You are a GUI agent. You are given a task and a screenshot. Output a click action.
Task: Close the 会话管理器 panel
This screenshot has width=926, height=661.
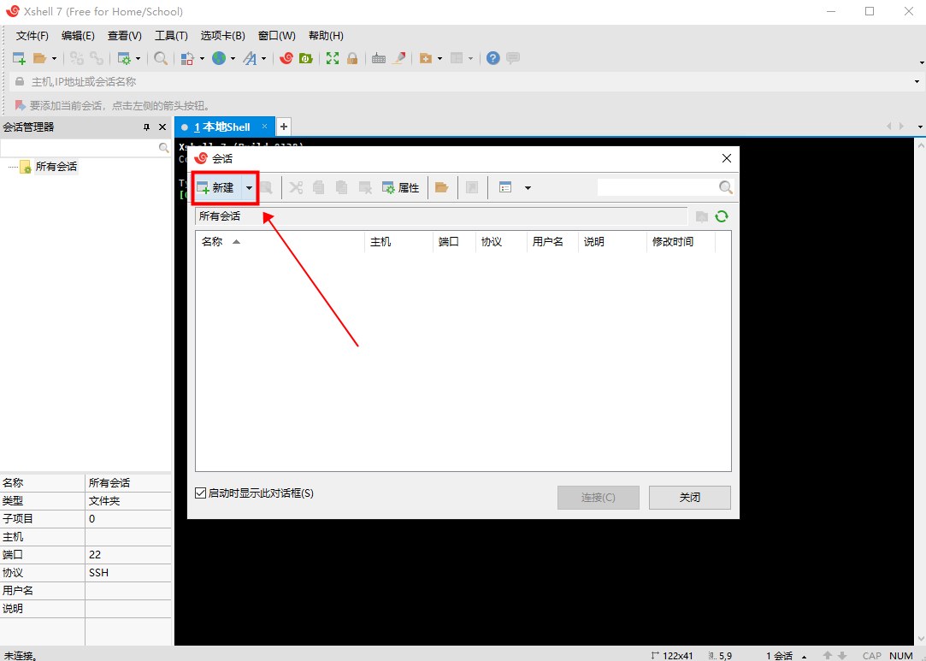162,127
